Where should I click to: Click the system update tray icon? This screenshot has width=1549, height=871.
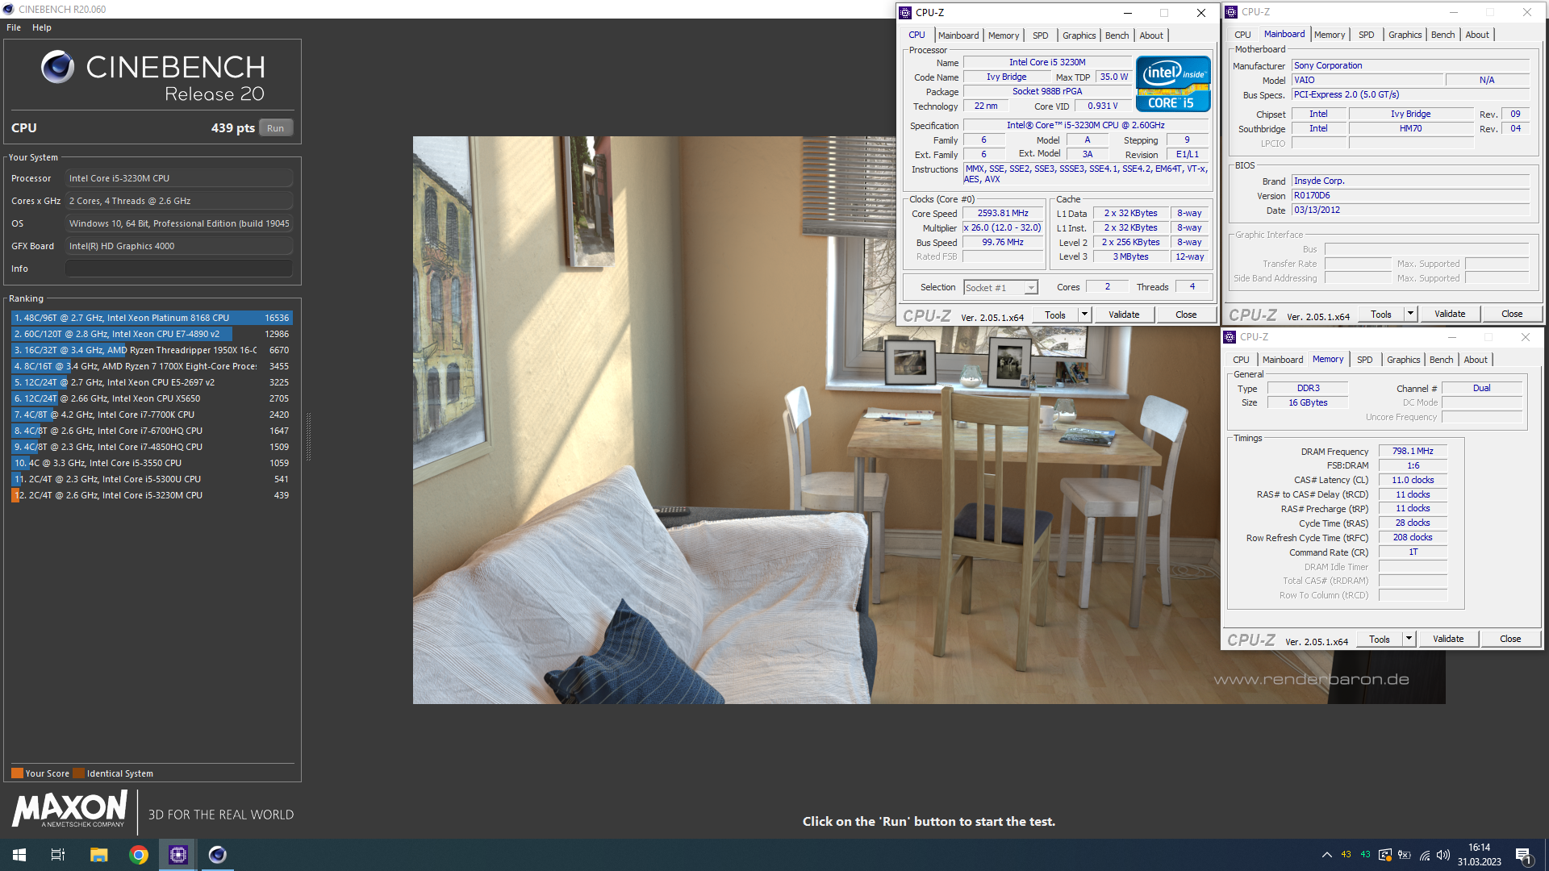(1385, 855)
